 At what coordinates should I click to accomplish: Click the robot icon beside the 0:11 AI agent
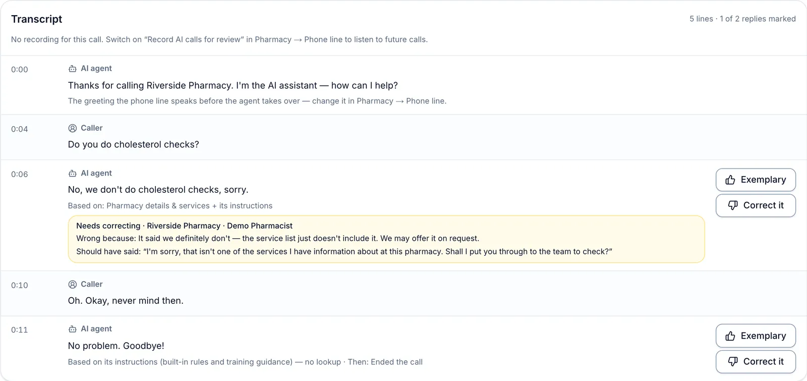point(72,329)
